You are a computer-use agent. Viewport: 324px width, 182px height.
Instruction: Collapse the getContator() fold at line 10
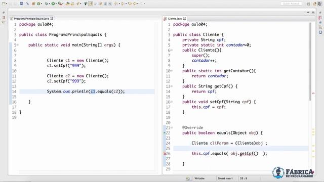pos(172,71)
